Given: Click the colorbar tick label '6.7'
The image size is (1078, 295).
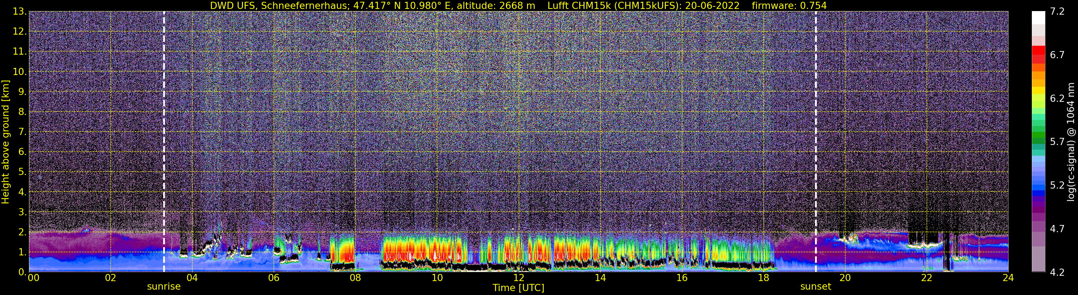Looking at the screenshot, I should (x=1057, y=55).
